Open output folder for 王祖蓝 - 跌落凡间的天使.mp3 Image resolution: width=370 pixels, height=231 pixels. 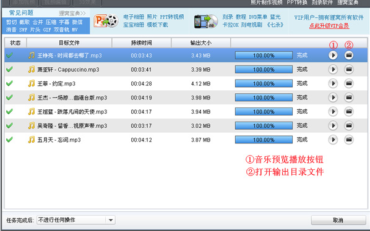tap(349, 112)
